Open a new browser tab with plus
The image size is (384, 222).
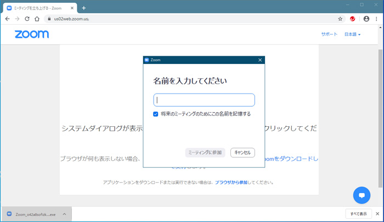pyautogui.click(x=84, y=8)
